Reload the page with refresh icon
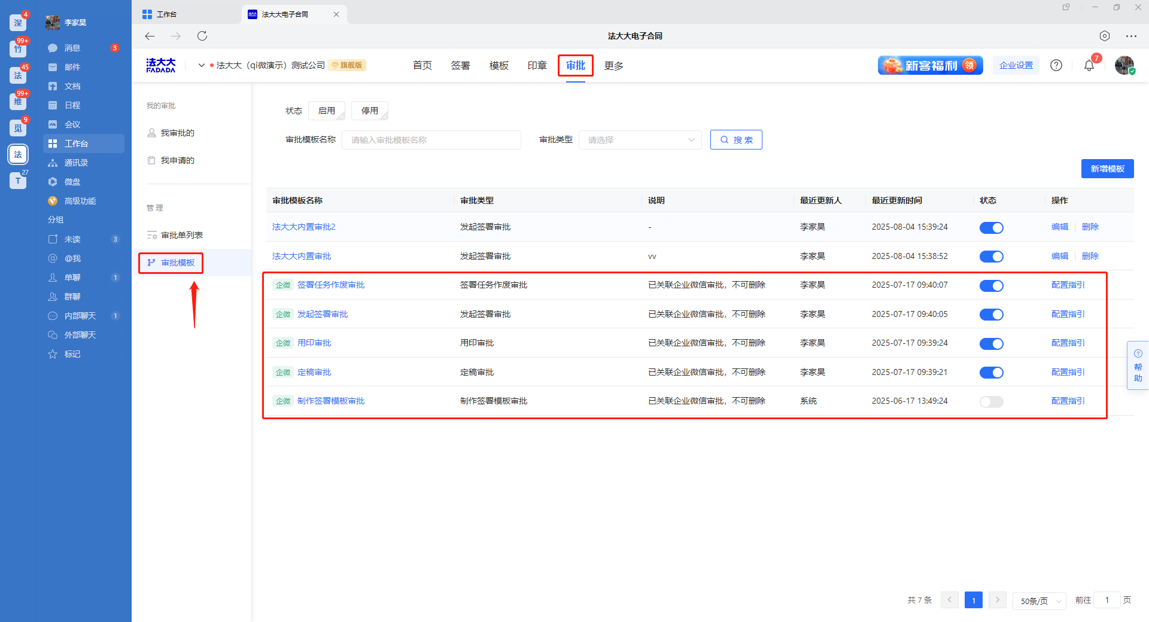The height and width of the screenshot is (622, 1149). [x=202, y=36]
